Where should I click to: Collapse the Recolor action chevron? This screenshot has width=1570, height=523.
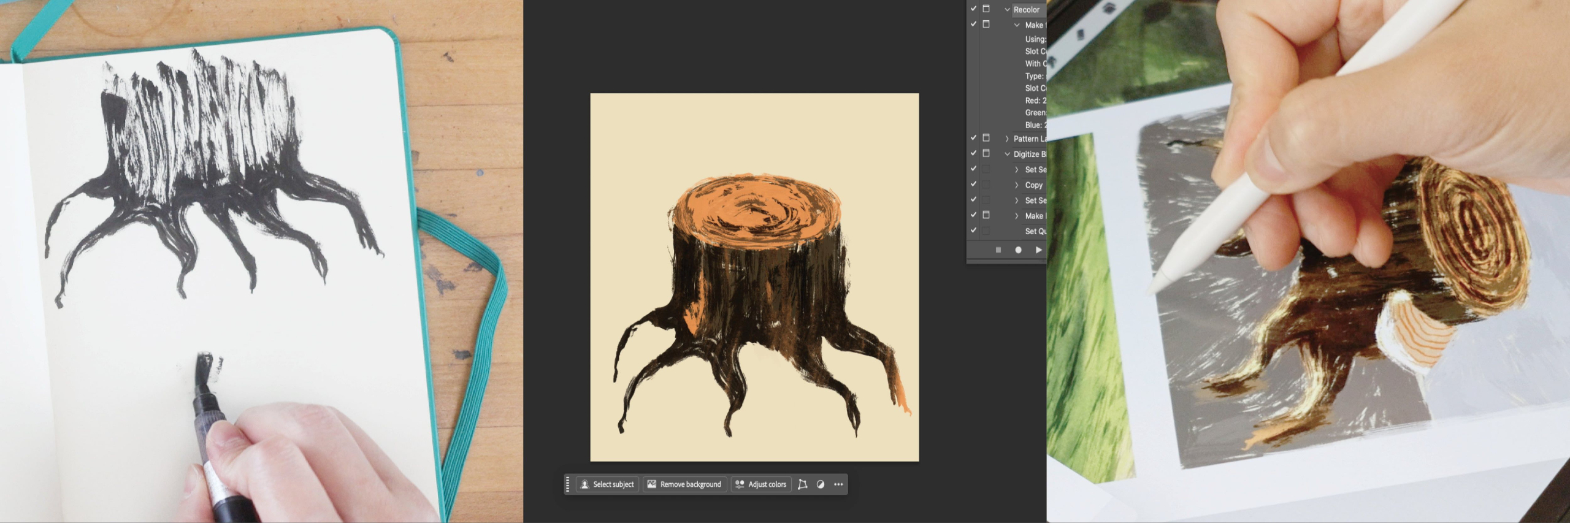(1007, 10)
